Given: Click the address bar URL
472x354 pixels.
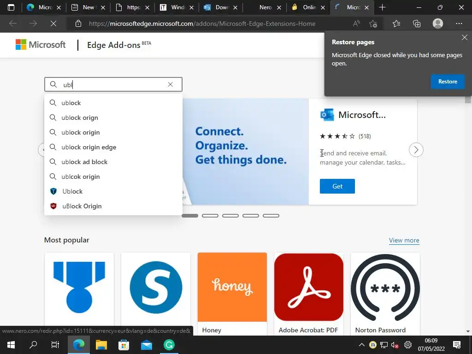Looking at the screenshot, I should pos(202,24).
